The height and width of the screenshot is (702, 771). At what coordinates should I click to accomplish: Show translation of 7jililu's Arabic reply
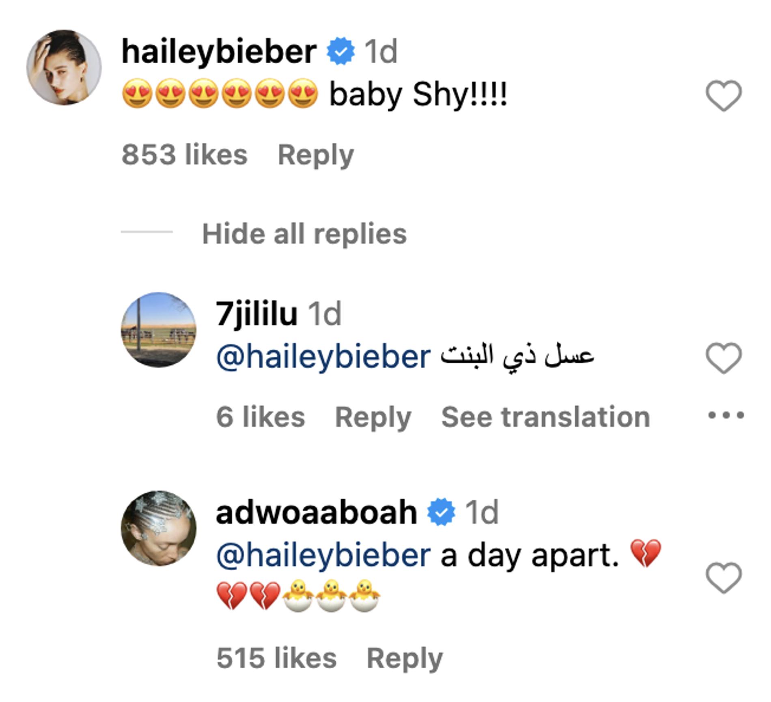tap(545, 417)
